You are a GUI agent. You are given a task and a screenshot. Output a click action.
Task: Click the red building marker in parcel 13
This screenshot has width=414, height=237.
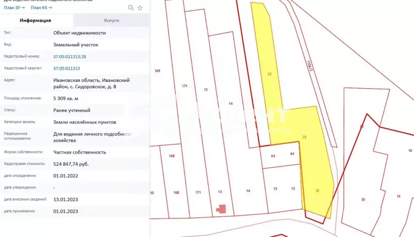click(221, 209)
